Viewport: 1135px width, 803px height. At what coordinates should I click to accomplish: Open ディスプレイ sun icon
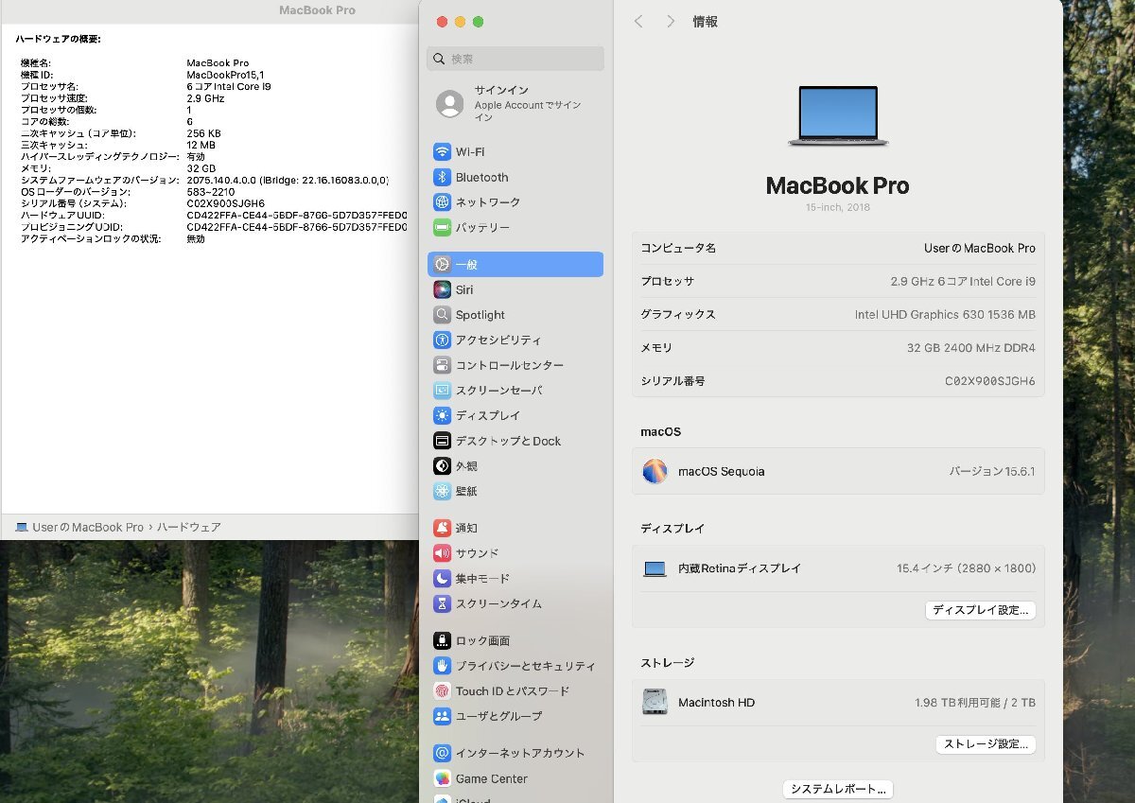point(442,415)
